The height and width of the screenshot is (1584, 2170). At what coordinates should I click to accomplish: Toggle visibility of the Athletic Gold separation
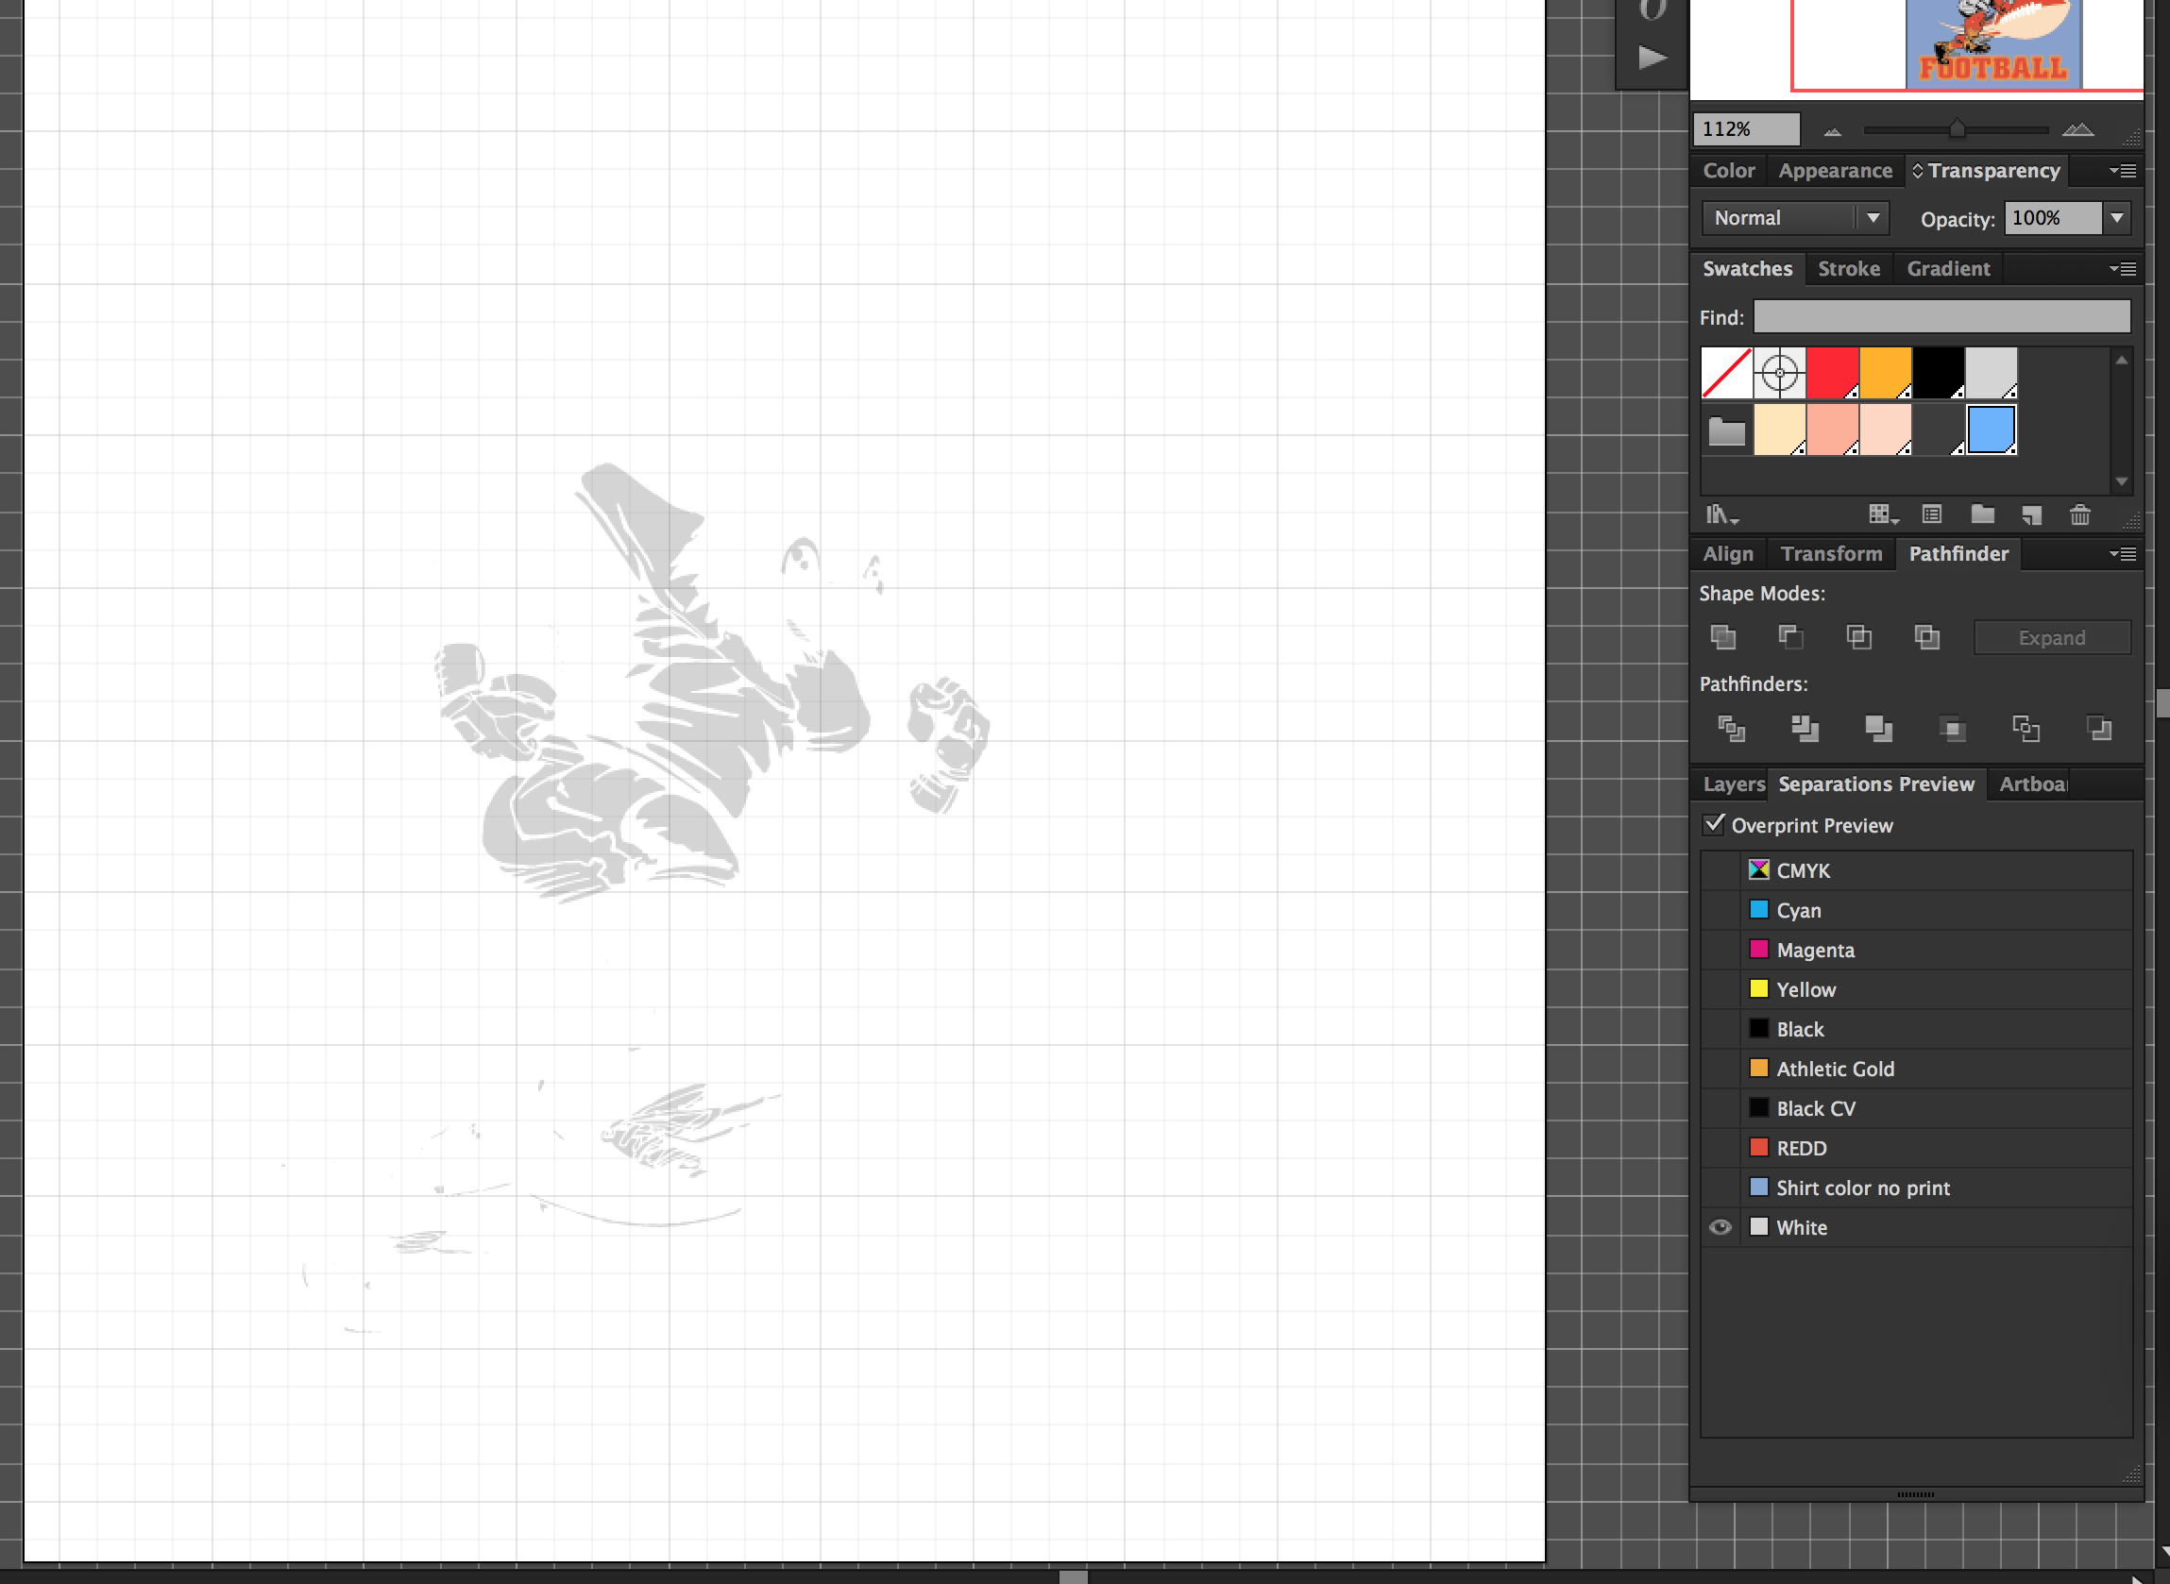[1721, 1070]
